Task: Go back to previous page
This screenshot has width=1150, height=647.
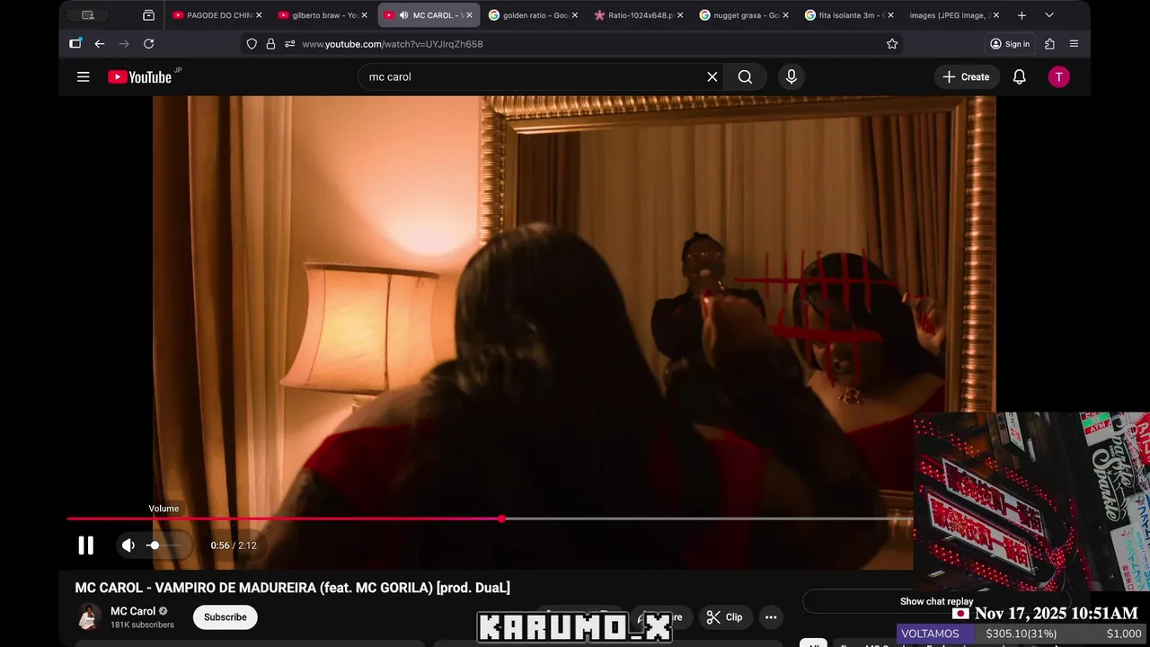Action: [x=100, y=44]
